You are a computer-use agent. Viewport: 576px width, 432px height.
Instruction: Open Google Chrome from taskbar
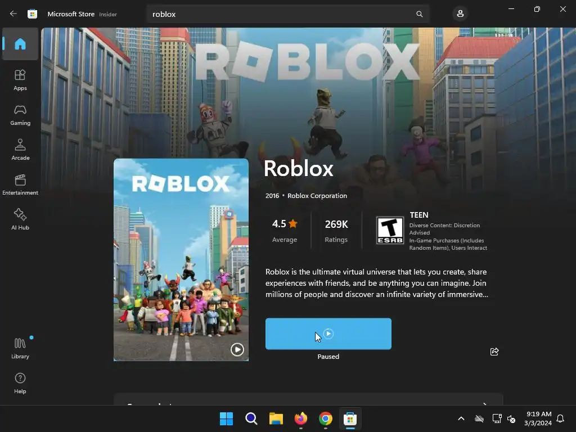tap(326, 418)
